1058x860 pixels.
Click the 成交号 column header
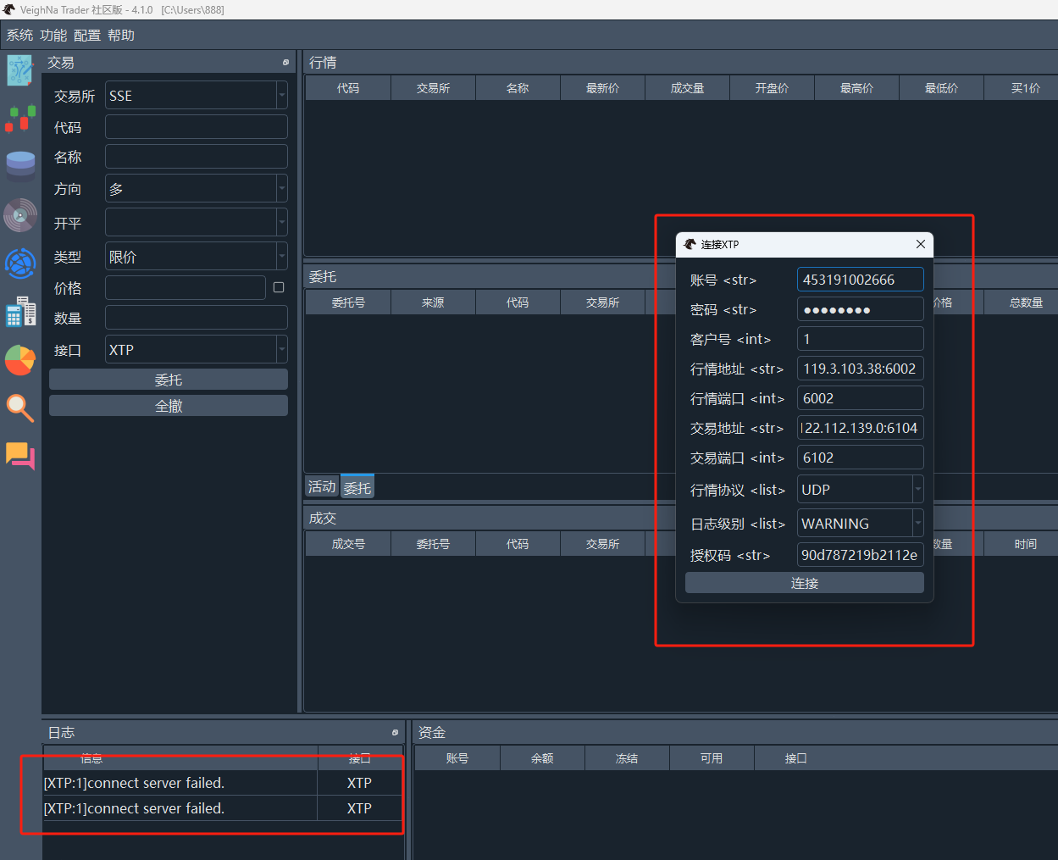point(348,544)
